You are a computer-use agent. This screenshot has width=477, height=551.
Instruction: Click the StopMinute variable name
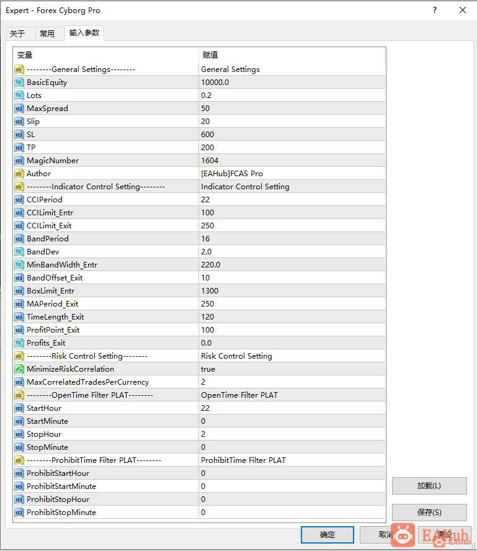click(x=47, y=447)
